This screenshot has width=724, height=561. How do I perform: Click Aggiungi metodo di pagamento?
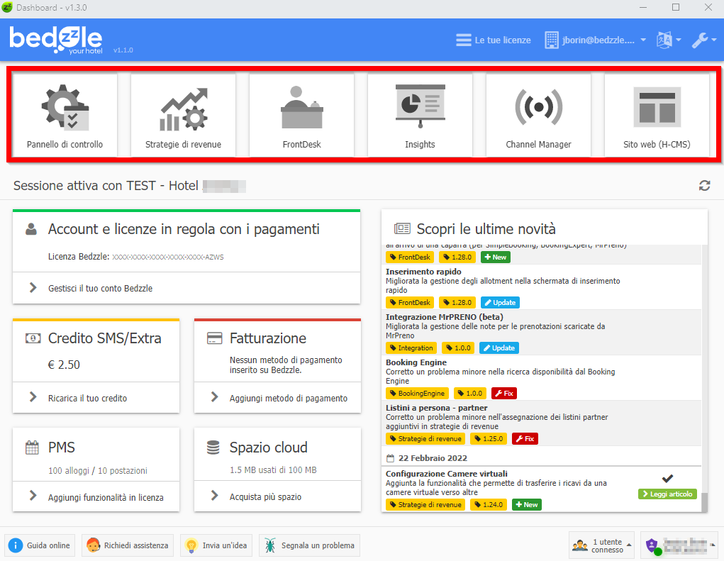[x=277, y=398]
